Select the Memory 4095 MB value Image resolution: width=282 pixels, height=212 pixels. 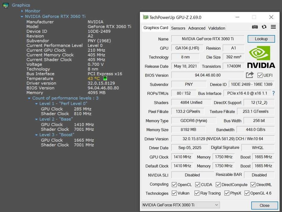(x=97, y=93)
